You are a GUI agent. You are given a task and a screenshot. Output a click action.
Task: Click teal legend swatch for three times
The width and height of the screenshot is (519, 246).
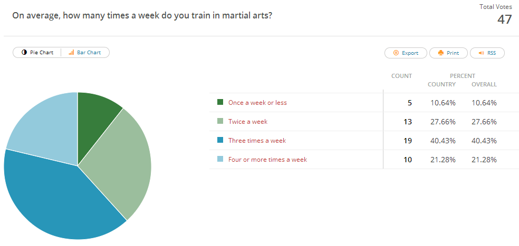(220, 141)
